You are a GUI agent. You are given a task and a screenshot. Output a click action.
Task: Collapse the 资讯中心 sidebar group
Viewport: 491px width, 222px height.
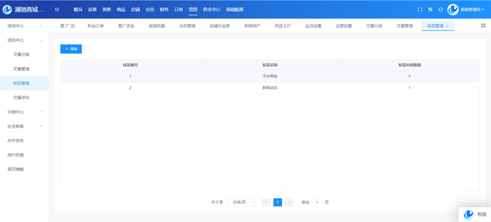click(24, 40)
